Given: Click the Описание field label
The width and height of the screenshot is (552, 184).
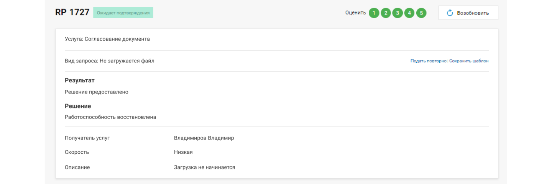Looking at the screenshot, I should pos(77,168).
